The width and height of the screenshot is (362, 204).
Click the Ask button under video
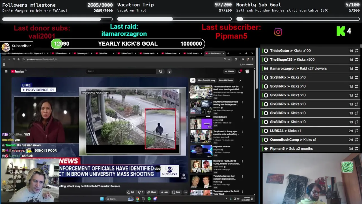point(164,192)
